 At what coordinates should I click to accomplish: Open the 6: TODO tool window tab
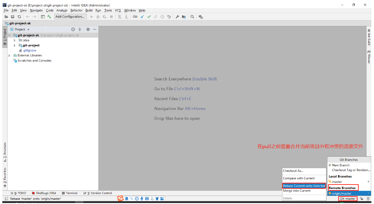18,193
